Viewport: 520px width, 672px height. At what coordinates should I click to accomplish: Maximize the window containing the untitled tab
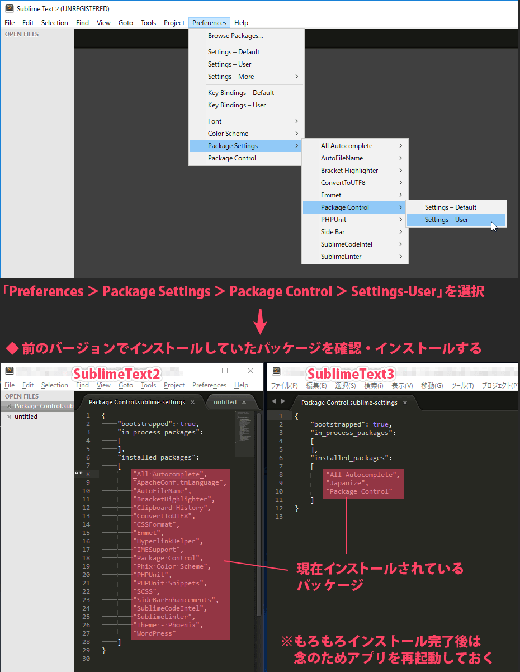point(225,371)
